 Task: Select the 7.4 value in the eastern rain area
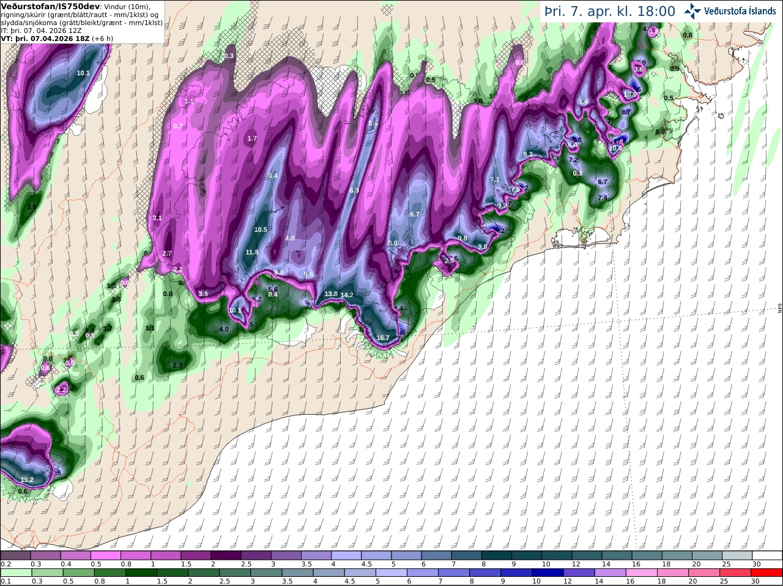(603, 198)
